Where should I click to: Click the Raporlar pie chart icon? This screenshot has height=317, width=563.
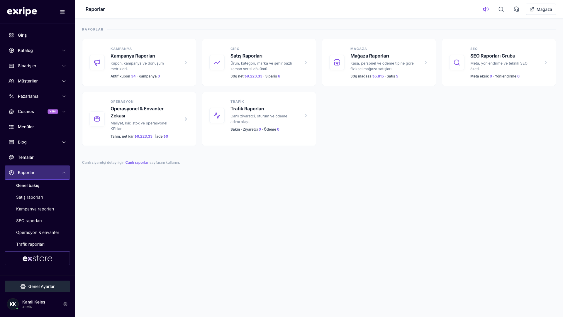click(11, 173)
